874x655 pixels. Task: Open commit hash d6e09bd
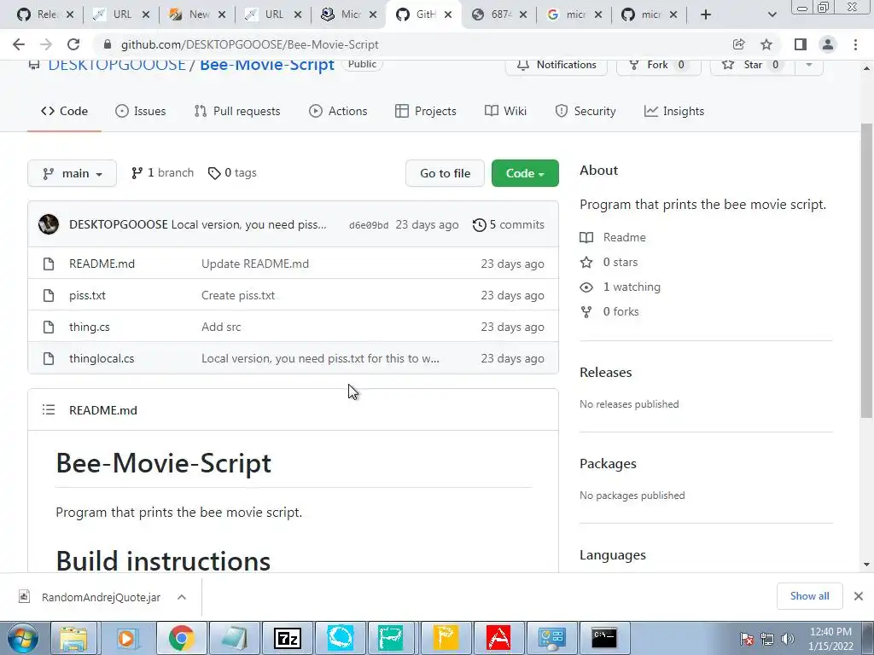(x=369, y=225)
